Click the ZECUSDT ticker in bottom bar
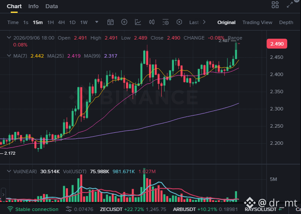The image size is (301, 214). (x=111, y=209)
